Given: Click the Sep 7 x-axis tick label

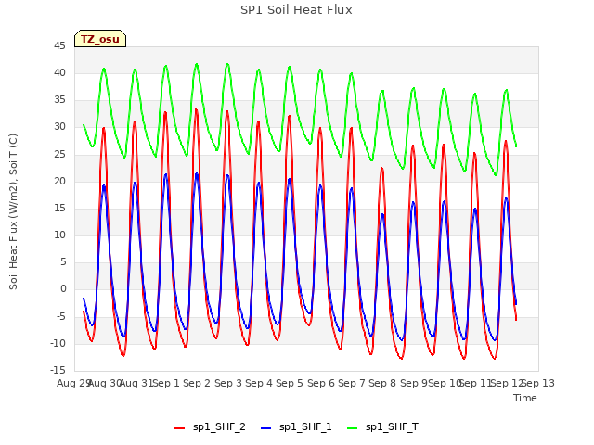Looking at the screenshot, I should (x=352, y=383).
